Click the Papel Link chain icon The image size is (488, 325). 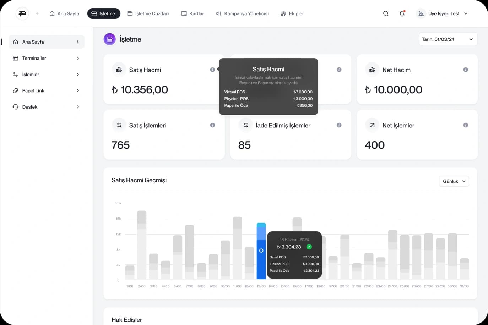point(16,90)
